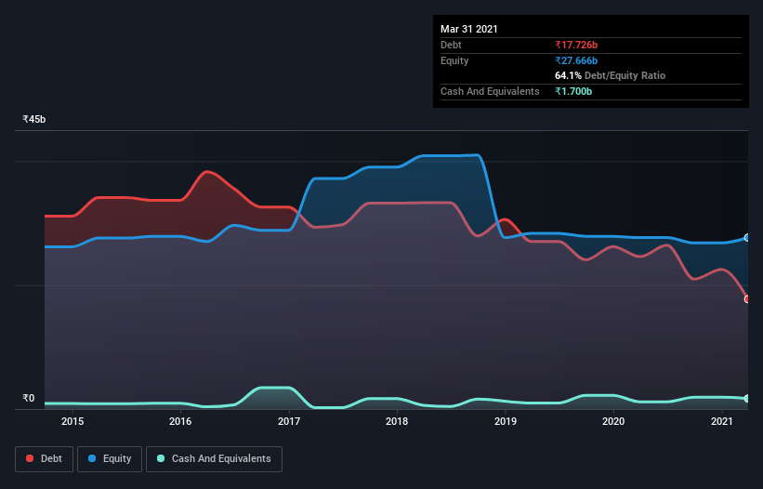
Task: Click the ₹17.726b Debt value
Action: pos(576,45)
